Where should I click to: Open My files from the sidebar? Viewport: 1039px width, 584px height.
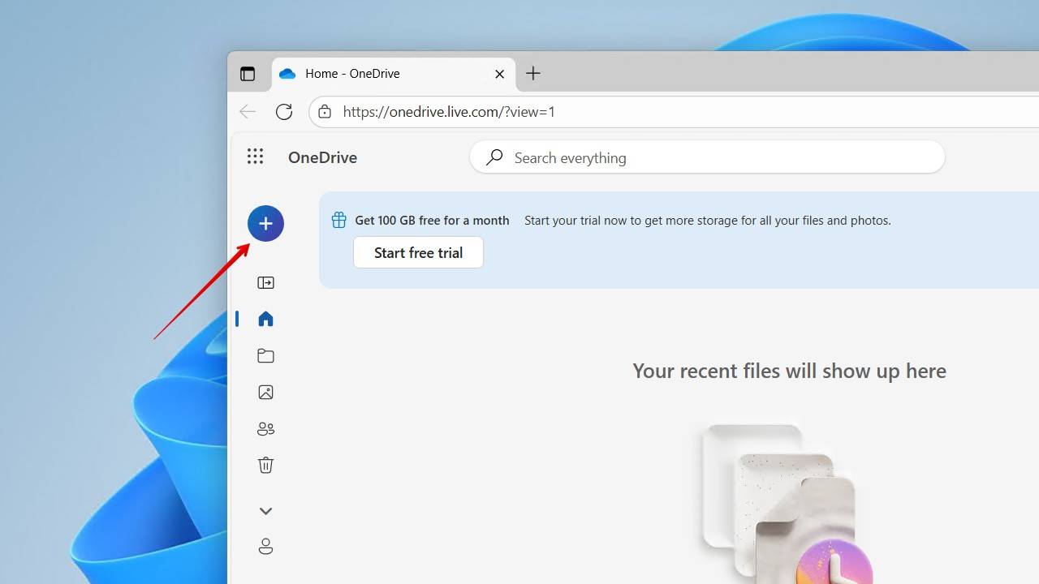pyautogui.click(x=265, y=355)
